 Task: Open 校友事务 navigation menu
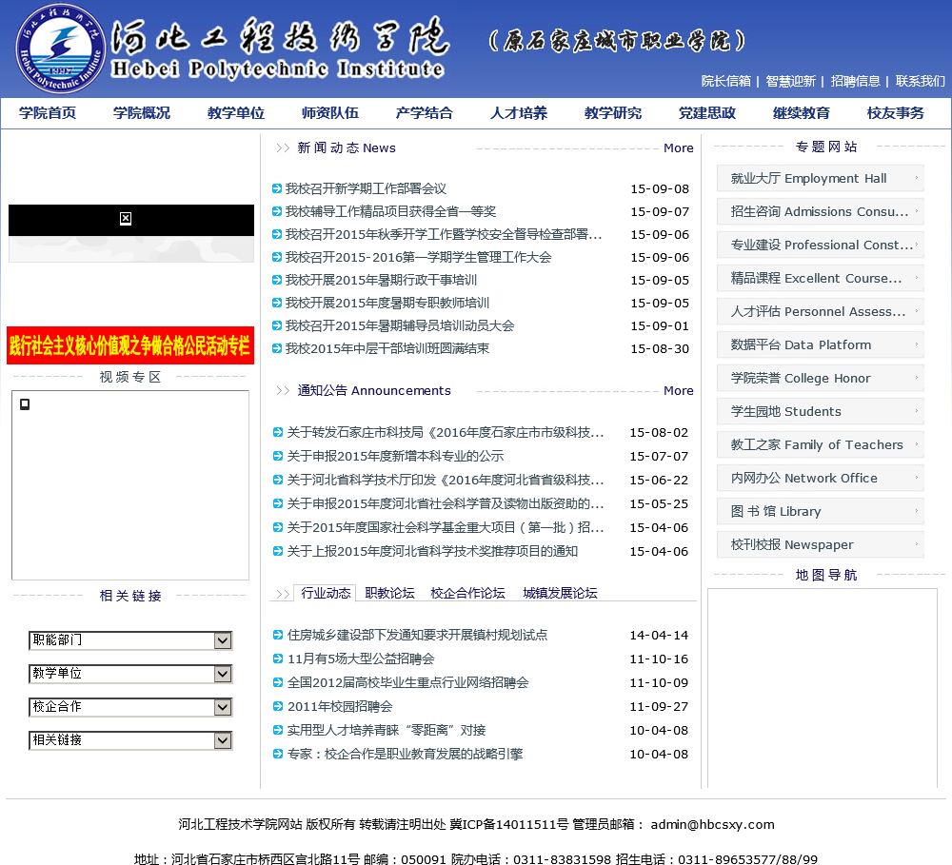pos(896,113)
